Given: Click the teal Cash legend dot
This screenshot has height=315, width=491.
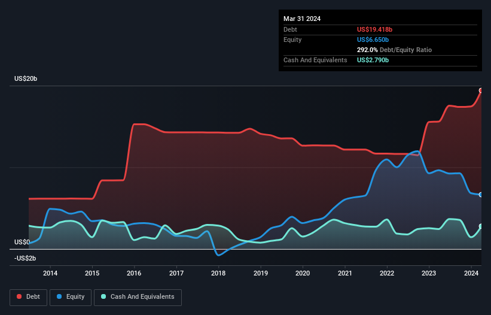Looking at the screenshot, I should [x=103, y=296].
